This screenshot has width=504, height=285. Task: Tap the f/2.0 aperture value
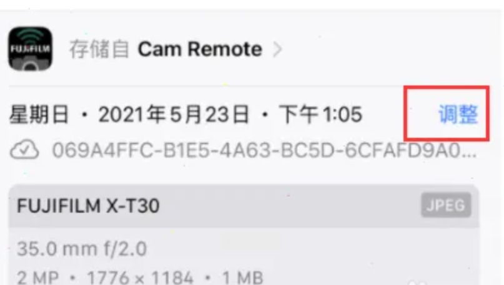pyautogui.click(x=125, y=249)
